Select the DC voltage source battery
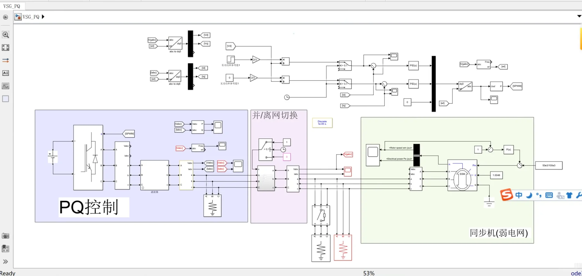This screenshot has width=582, height=276. (53, 157)
